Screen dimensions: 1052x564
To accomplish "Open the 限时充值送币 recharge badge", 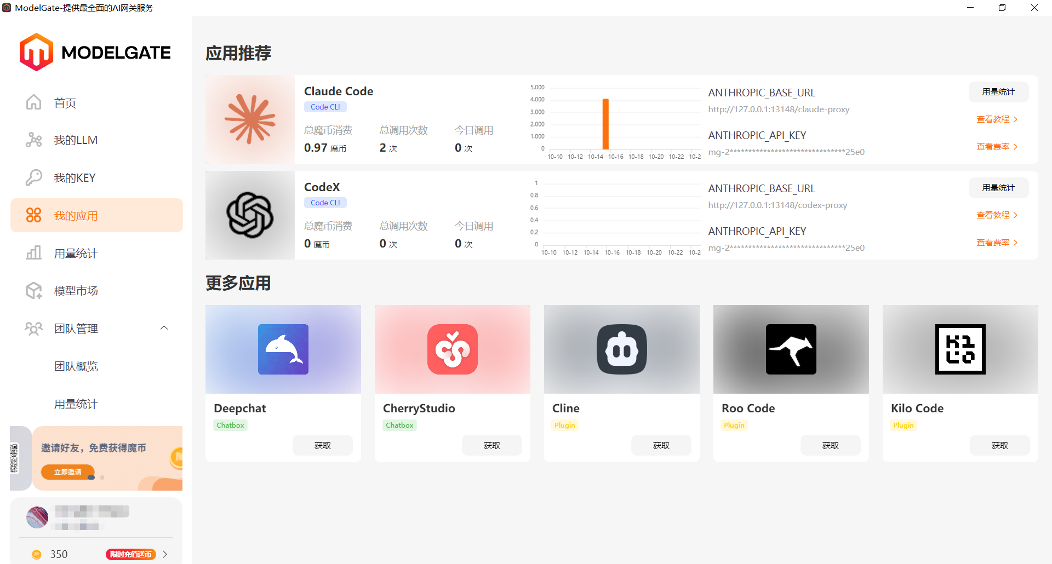I will tap(131, 554).
